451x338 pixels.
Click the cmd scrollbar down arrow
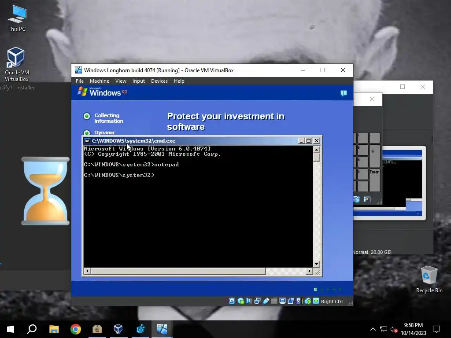point(316,264)
